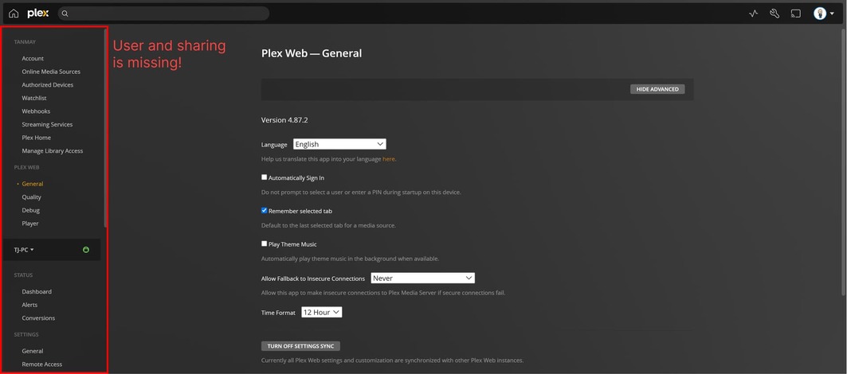This screenshot has width=847, height=374.
Task: Uncheck Remember selected tab
Action: tap(265, 211)
